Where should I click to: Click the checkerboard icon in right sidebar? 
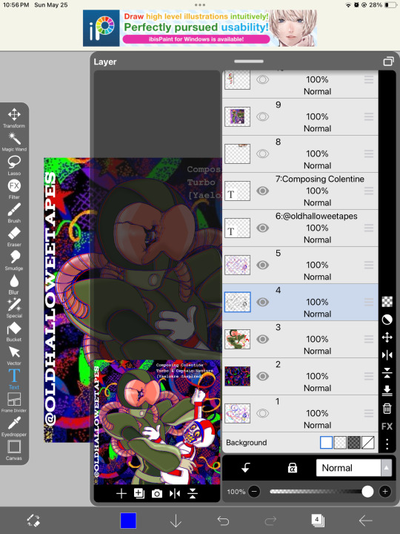[387, 302]
